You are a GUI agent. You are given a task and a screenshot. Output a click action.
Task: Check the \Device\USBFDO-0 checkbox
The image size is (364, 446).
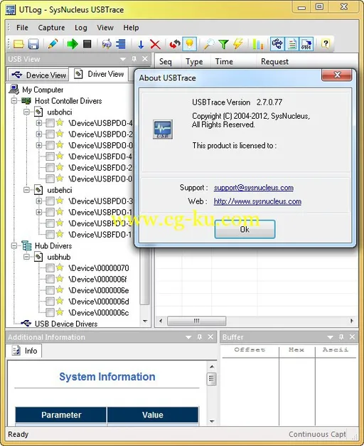click(50, 179)
